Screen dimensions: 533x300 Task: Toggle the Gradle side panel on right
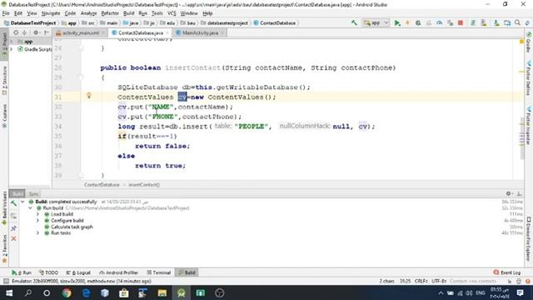tap(529, 42)
